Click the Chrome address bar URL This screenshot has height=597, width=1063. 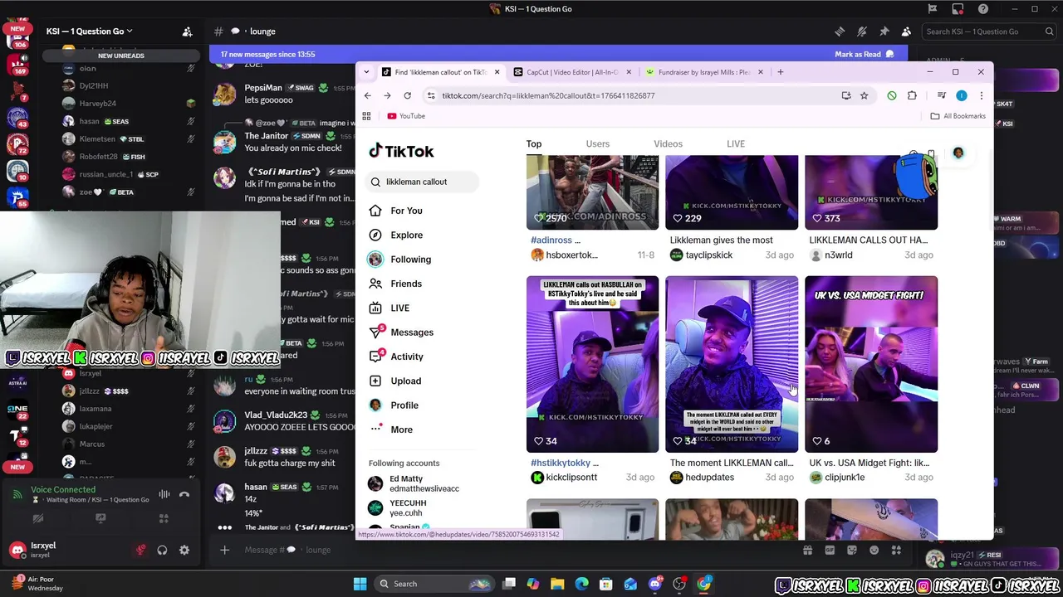click(x=548, y=95)
